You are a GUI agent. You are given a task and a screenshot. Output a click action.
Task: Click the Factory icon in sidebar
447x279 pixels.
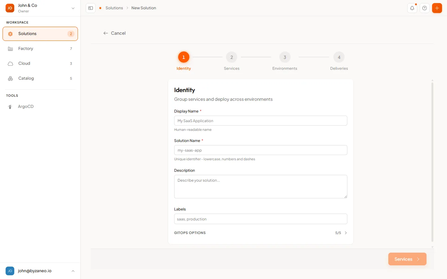(x=10, y=49)
